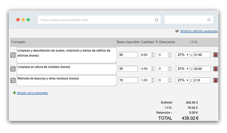Decrease the 8.00 quantity with its down arrow
Screen dimensions: 227x133
tap(153, 56)
